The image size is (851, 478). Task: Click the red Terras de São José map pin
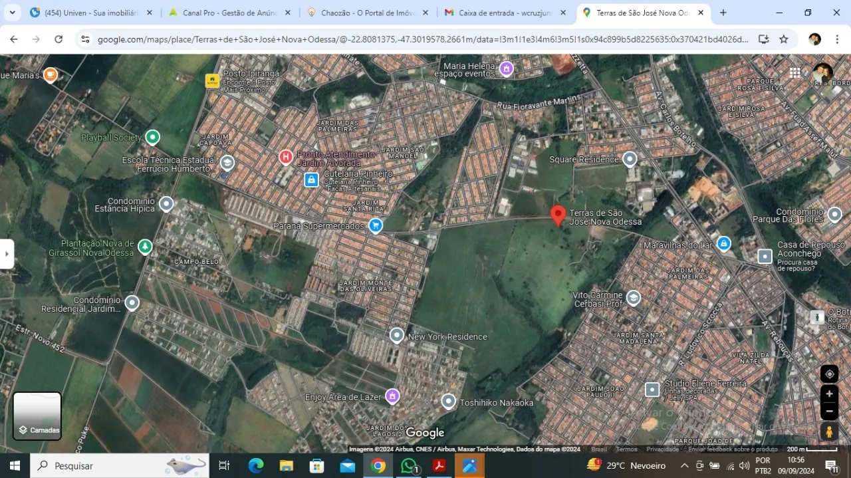point(558,215)
